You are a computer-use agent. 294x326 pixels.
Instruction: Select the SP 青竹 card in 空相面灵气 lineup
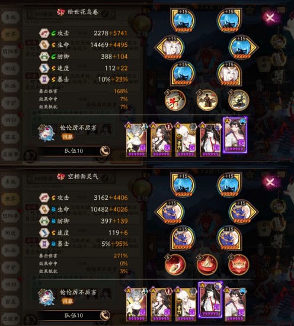coord(186,305)
